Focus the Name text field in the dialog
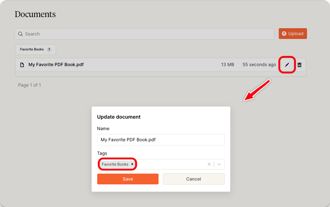Viewport: 330px width, 207px height. (161, 140)
